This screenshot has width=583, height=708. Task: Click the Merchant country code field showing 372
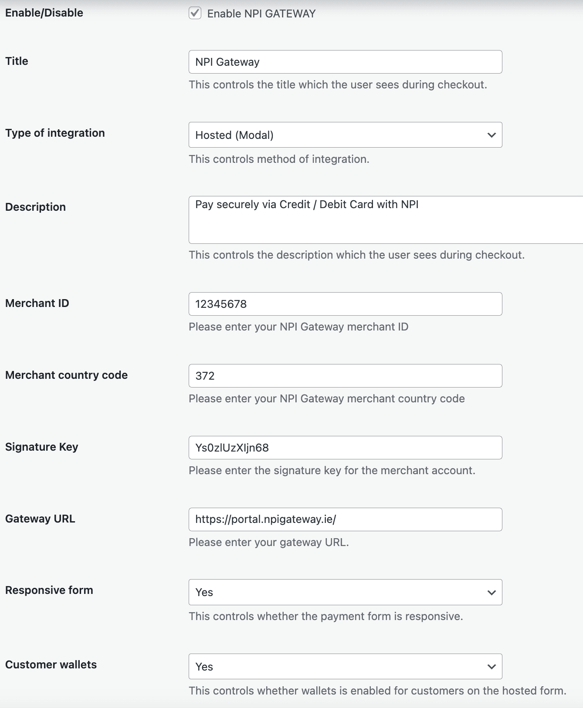(x=345, y=375)
